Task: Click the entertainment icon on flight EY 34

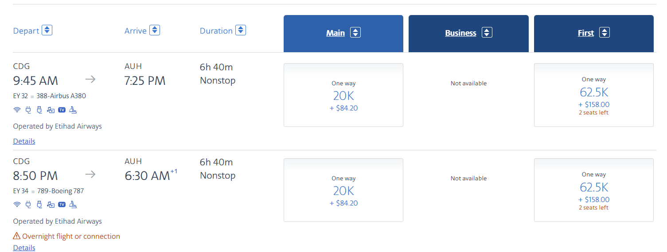Action: tap(51, 205)
